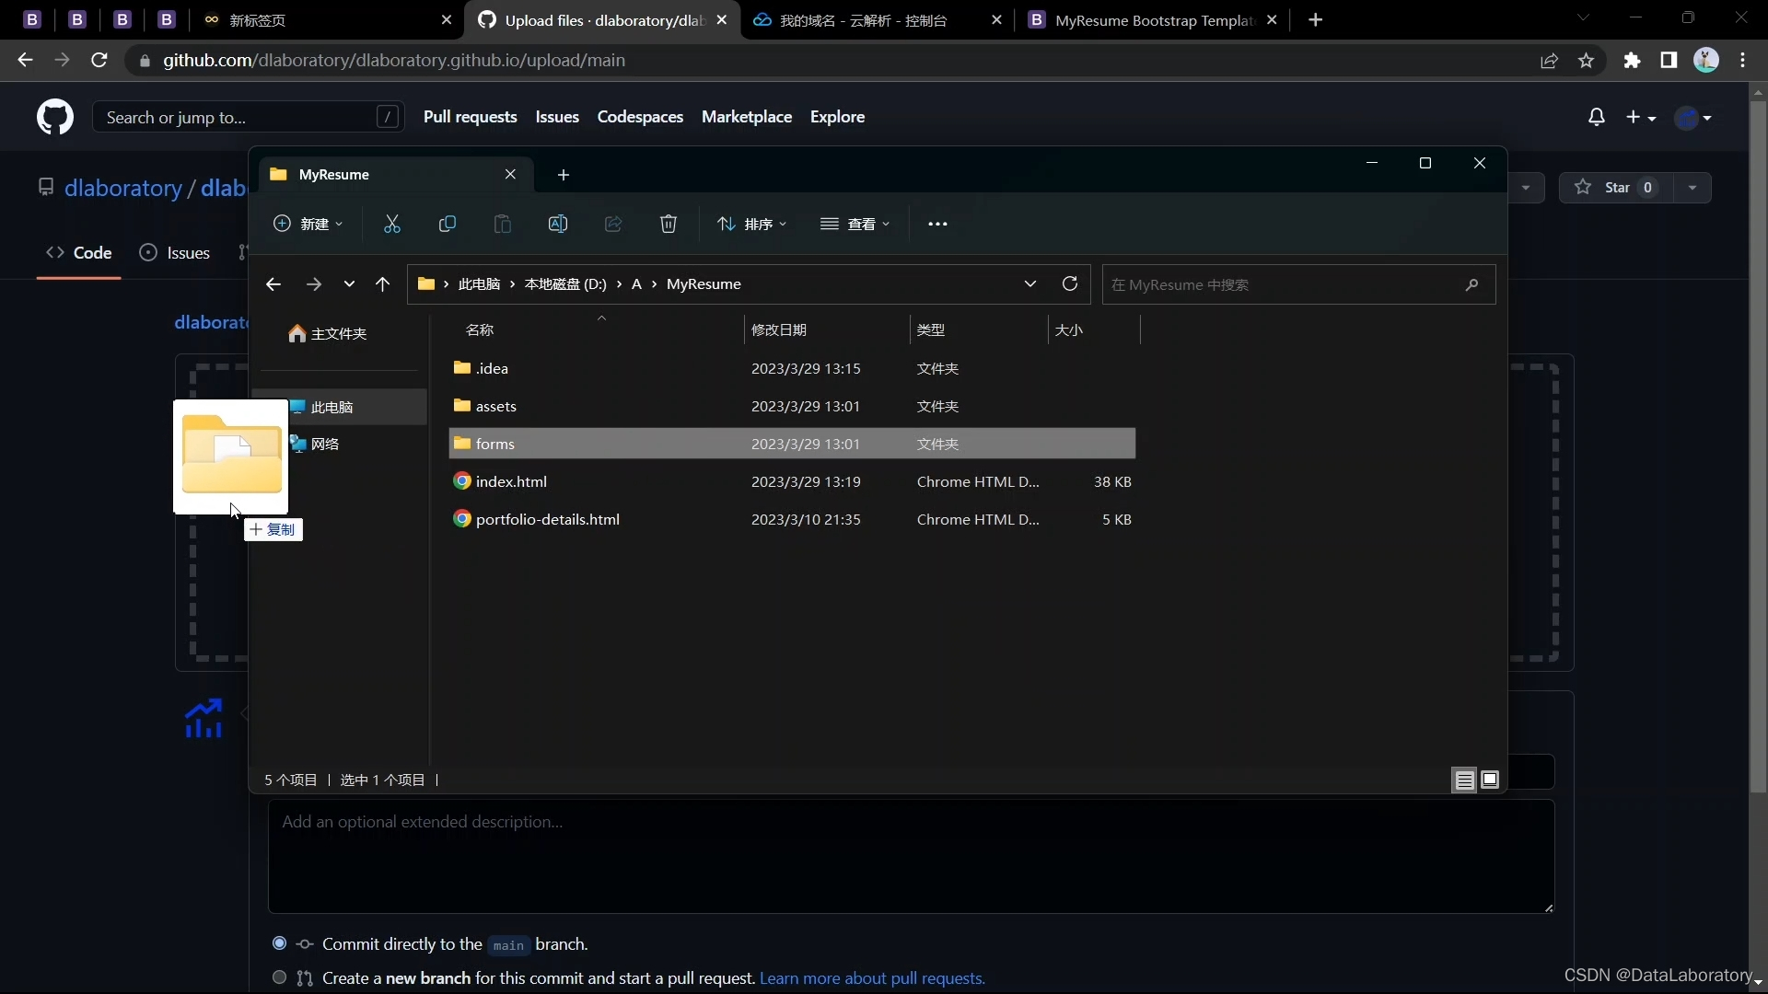1768x994 pixels.
Task: Select index.html file
Action: (792, 481)
